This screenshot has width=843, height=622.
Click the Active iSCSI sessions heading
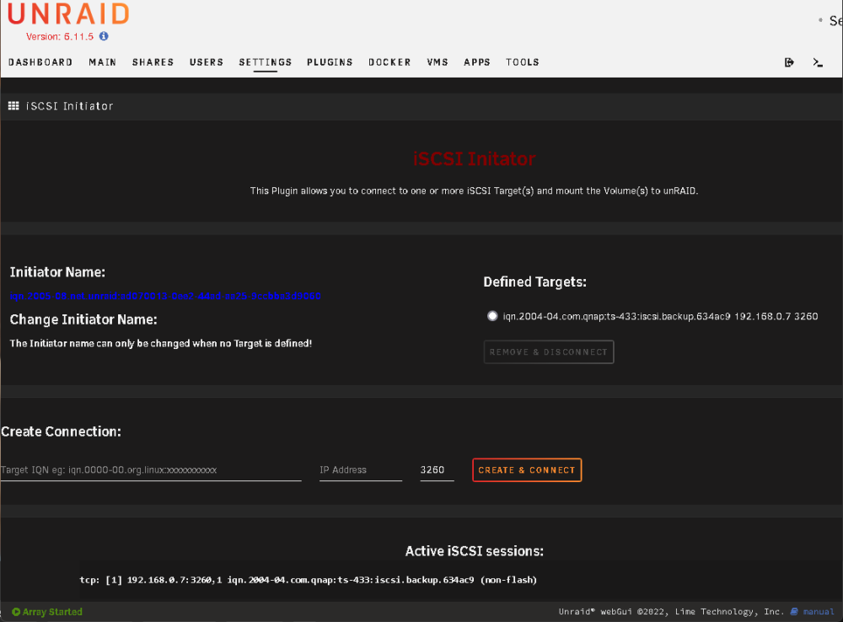click(474, 551)
